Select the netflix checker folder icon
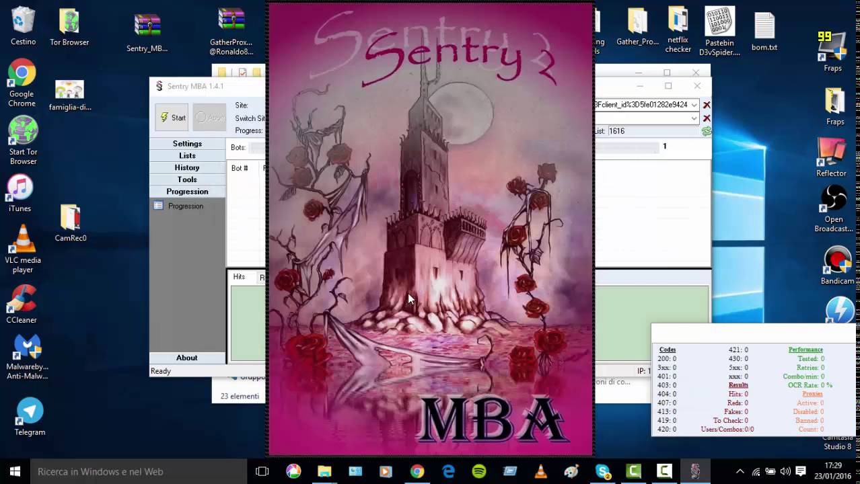Viewport: 860px width, 484px height. (x=678, y=30)
